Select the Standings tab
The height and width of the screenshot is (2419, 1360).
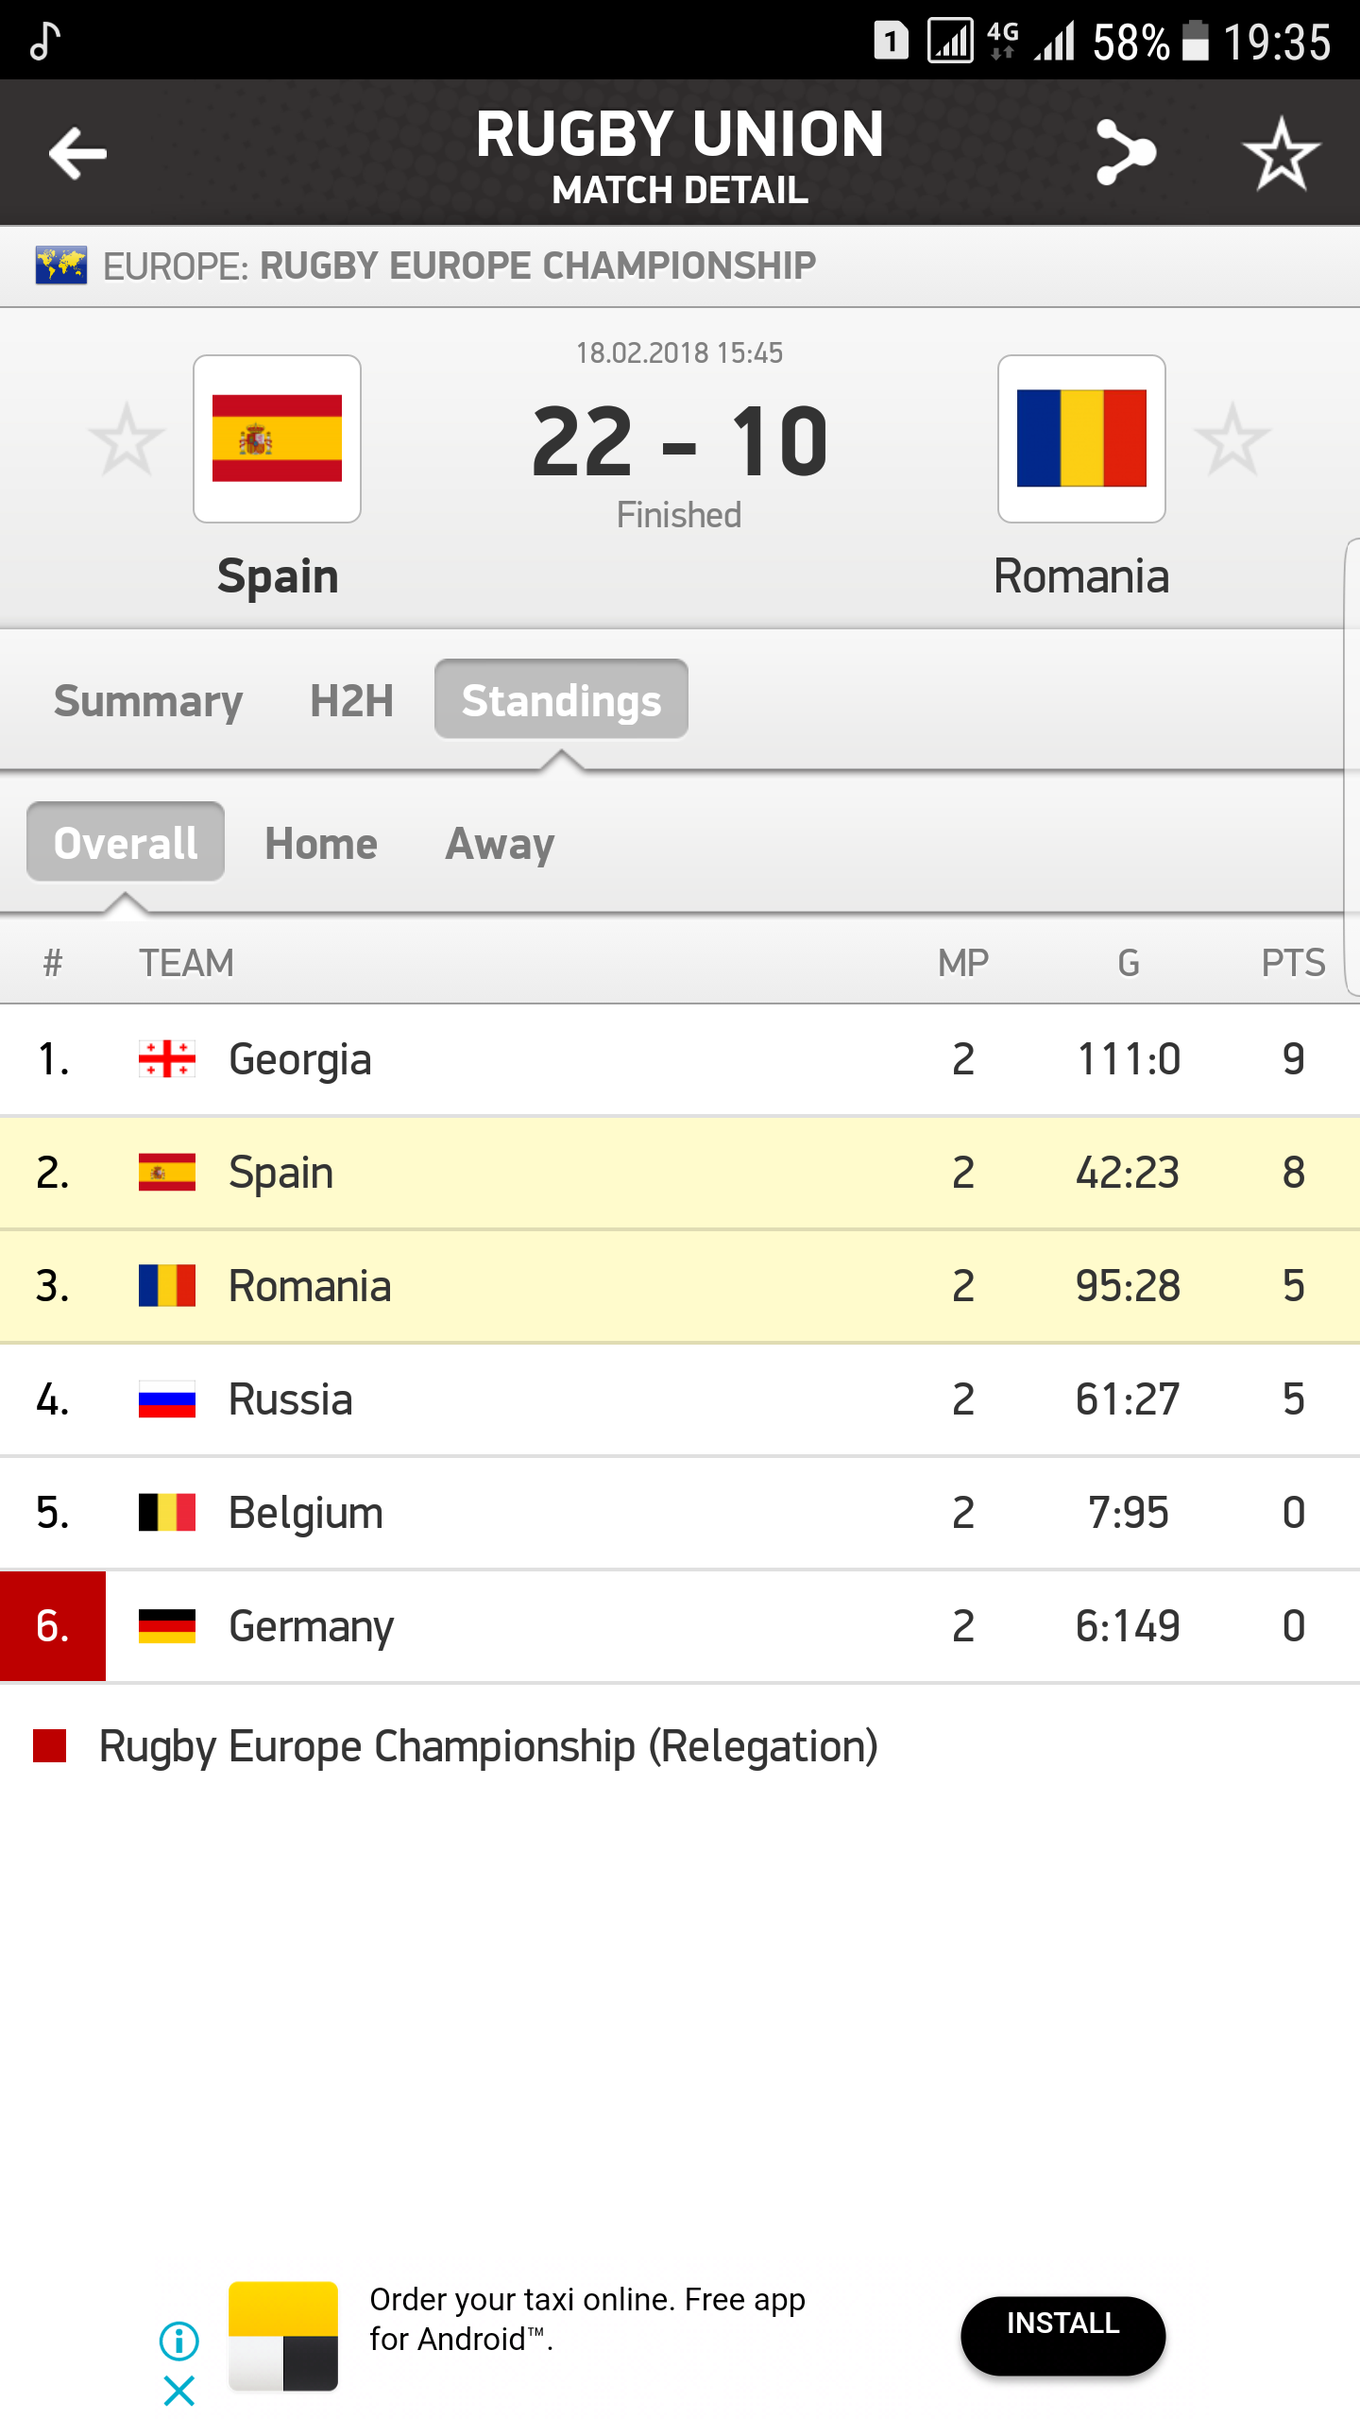coord(561,700)
